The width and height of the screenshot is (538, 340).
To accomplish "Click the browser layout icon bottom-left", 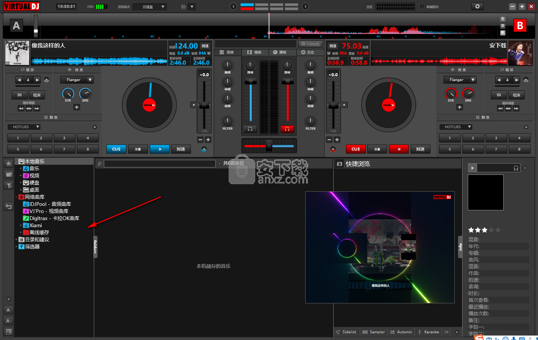I will pos(8,331).
